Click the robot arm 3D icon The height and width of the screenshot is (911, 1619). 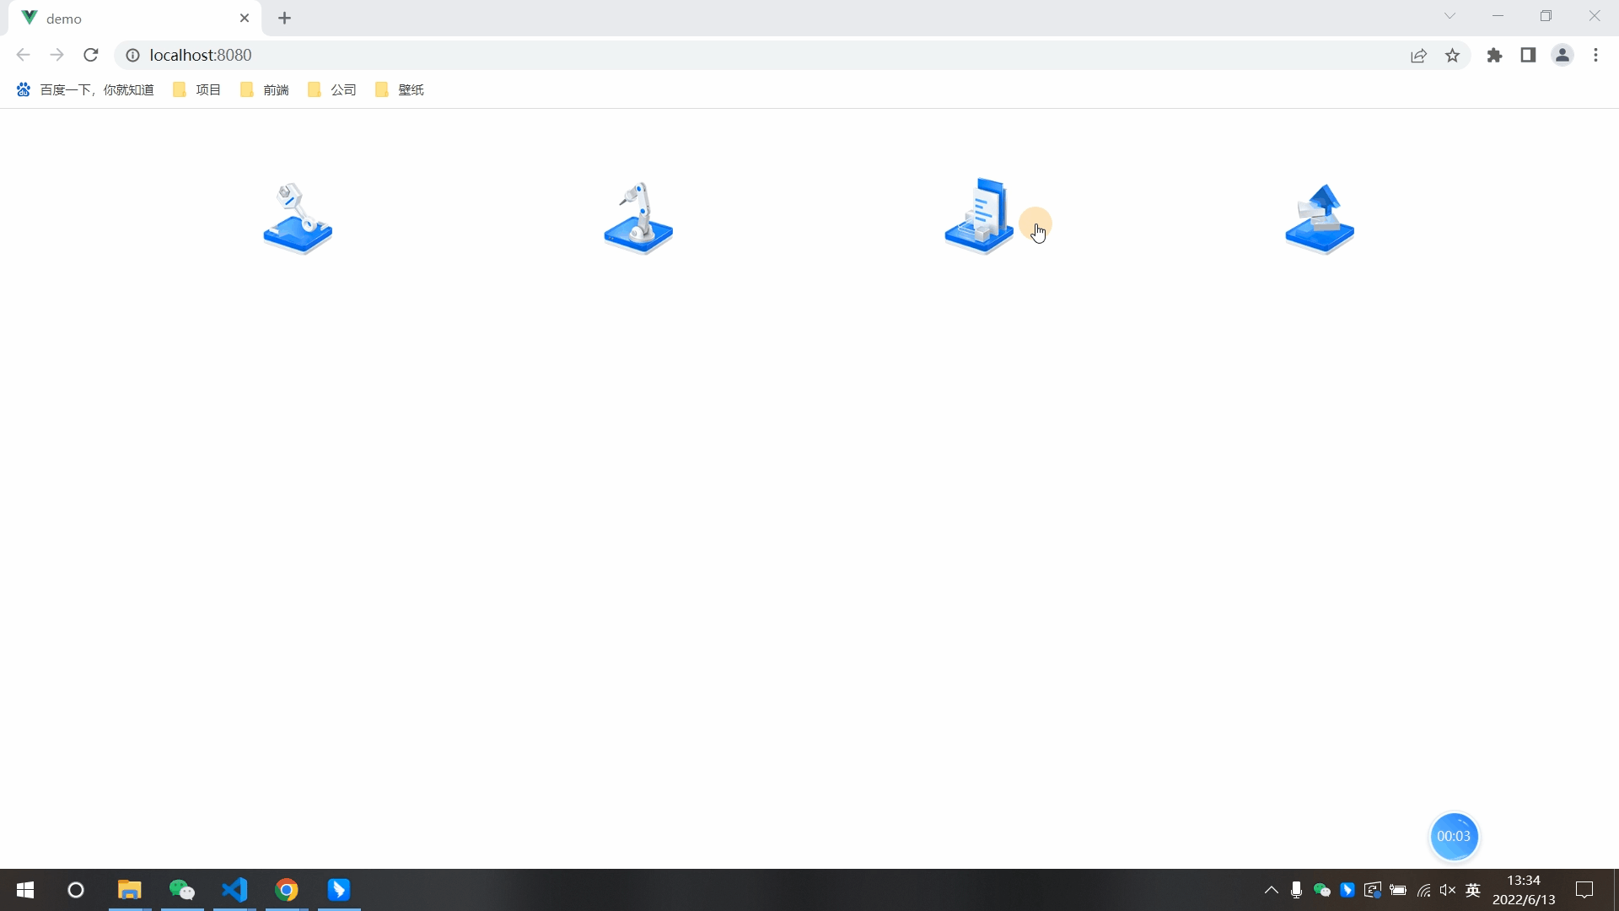tap(638, 218)
